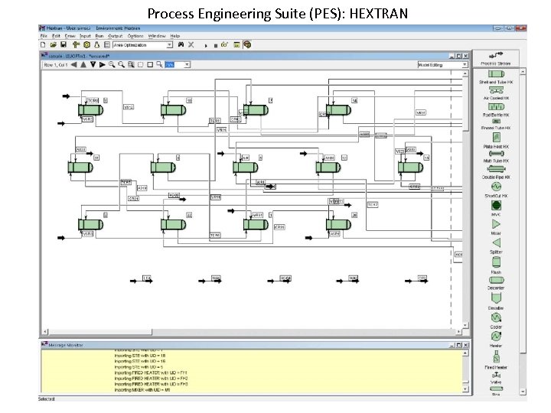Open the zoom percentage dropdown arrow
The image size is (551, 413).
[x=187, y=64]
